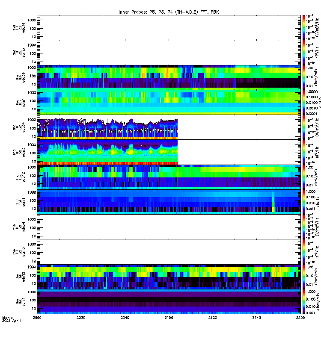Select the the fff 32 edc34 panel label
This screenshot has height=342, width=321.
tap(19, 227)
